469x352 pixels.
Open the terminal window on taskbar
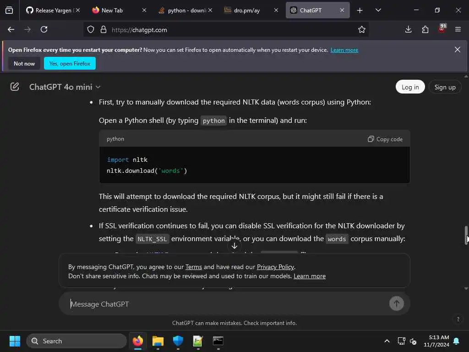coord(218,341)
